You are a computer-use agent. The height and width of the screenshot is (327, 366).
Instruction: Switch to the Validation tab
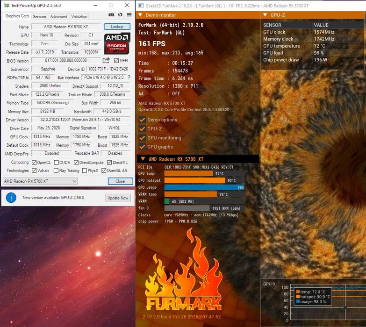pyautogui.click(x=79, y=16)
